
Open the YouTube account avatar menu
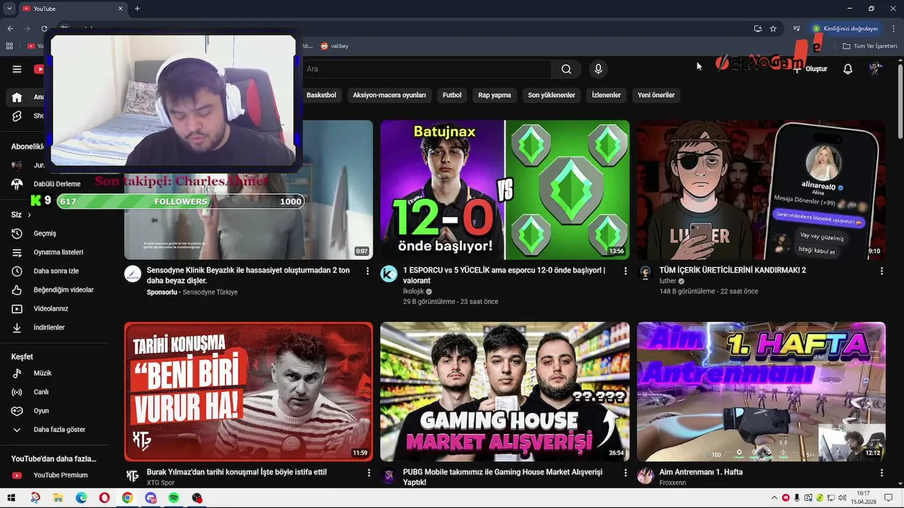click(876, 69)
